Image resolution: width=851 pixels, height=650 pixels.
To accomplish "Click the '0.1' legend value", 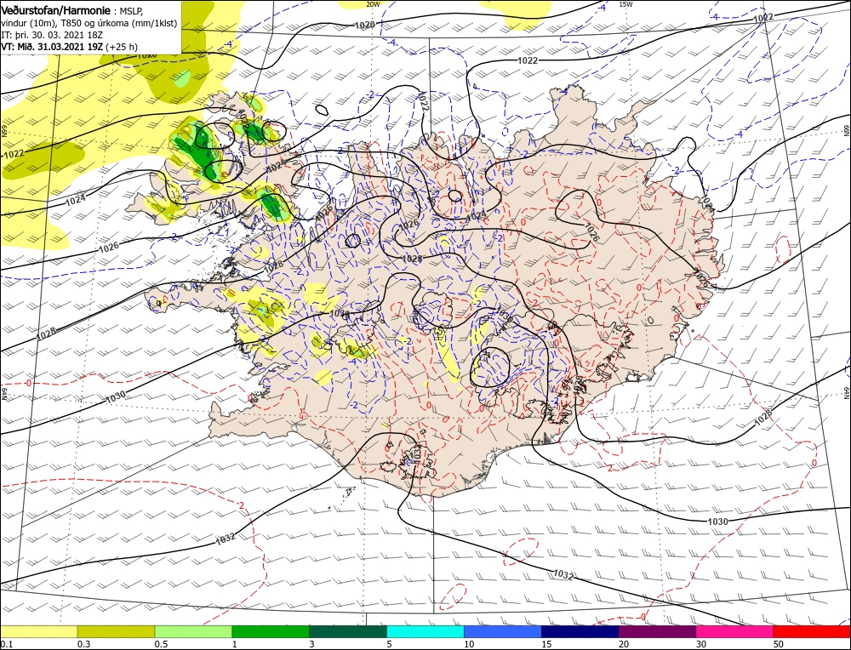I will pos(7,644).
